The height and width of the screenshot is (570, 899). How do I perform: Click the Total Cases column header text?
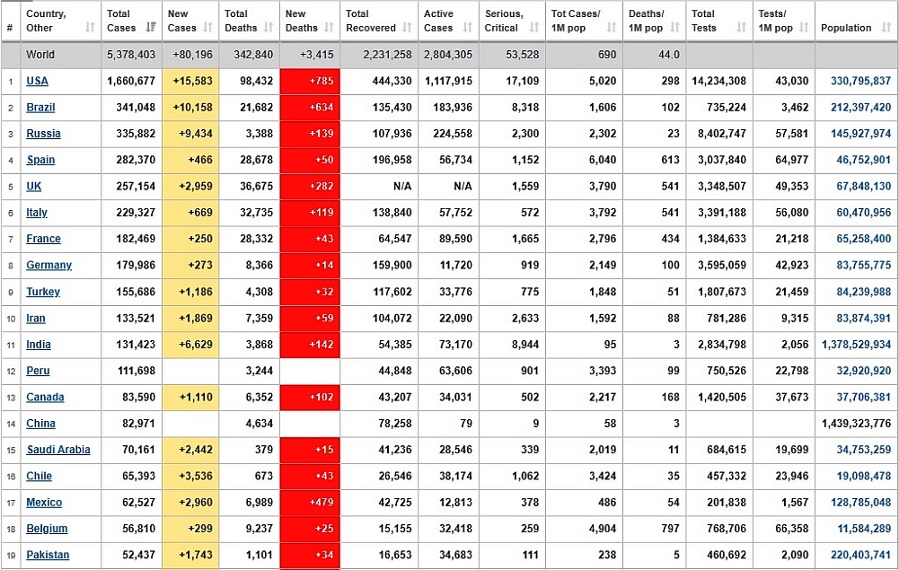[121, 21]
